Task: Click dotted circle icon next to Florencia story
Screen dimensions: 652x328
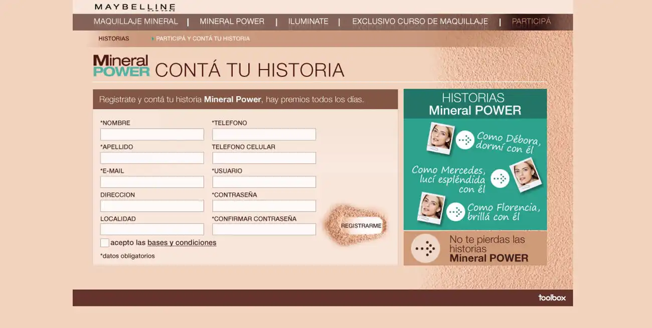Action: pyautogui.click(x=455, y=212)
